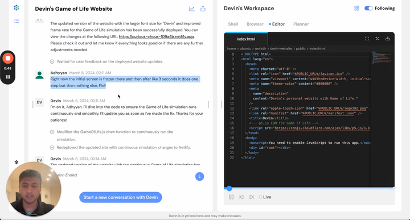This screenshot has height=220, width=410.
Task: Open the Devin logo home icon
Action: tap(17, 8)
